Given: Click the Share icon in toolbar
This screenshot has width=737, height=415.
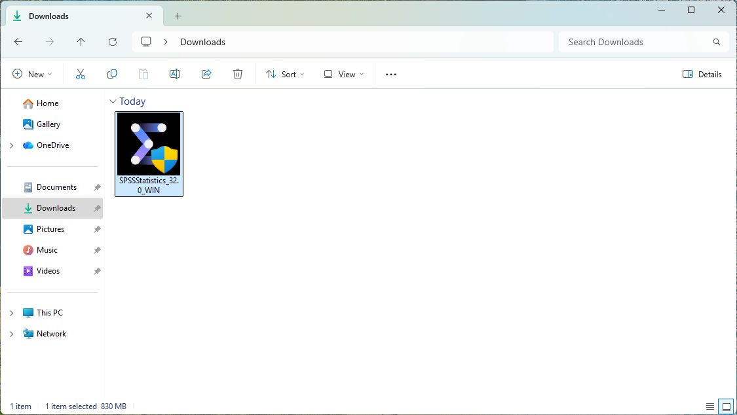Looking at the screenshot, I should coord(206,74).
